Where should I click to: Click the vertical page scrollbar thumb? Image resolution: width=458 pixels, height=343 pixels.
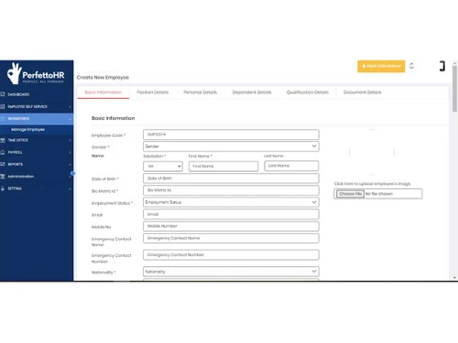pos(454,89)
